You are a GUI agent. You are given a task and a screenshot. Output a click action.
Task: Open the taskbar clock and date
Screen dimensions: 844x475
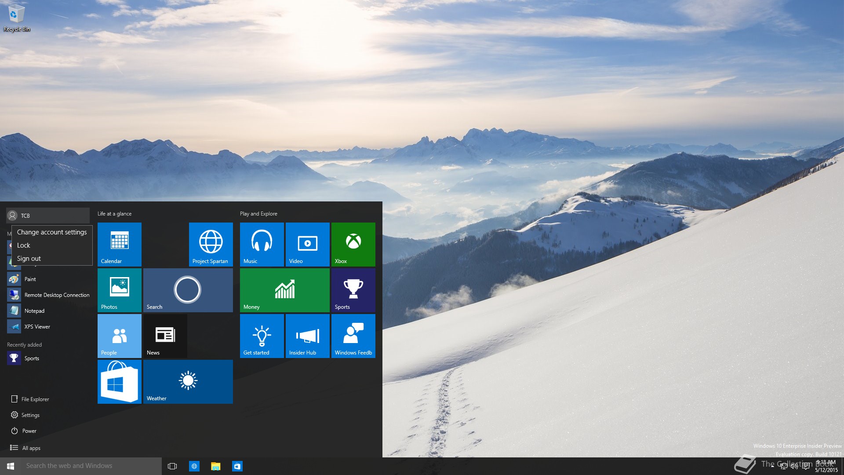[826, 466]
